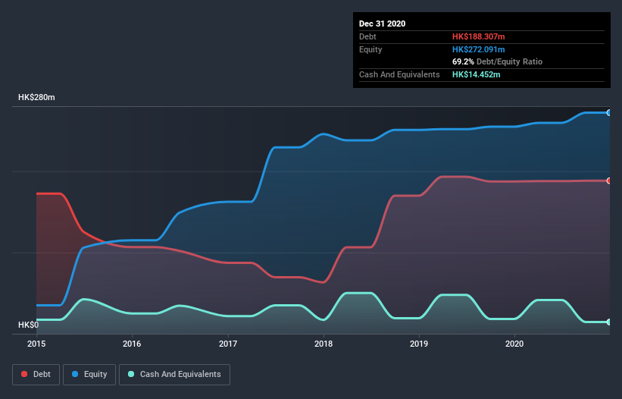Click the 2020 x-axis label
622x399 pixels.
(514, 344)
